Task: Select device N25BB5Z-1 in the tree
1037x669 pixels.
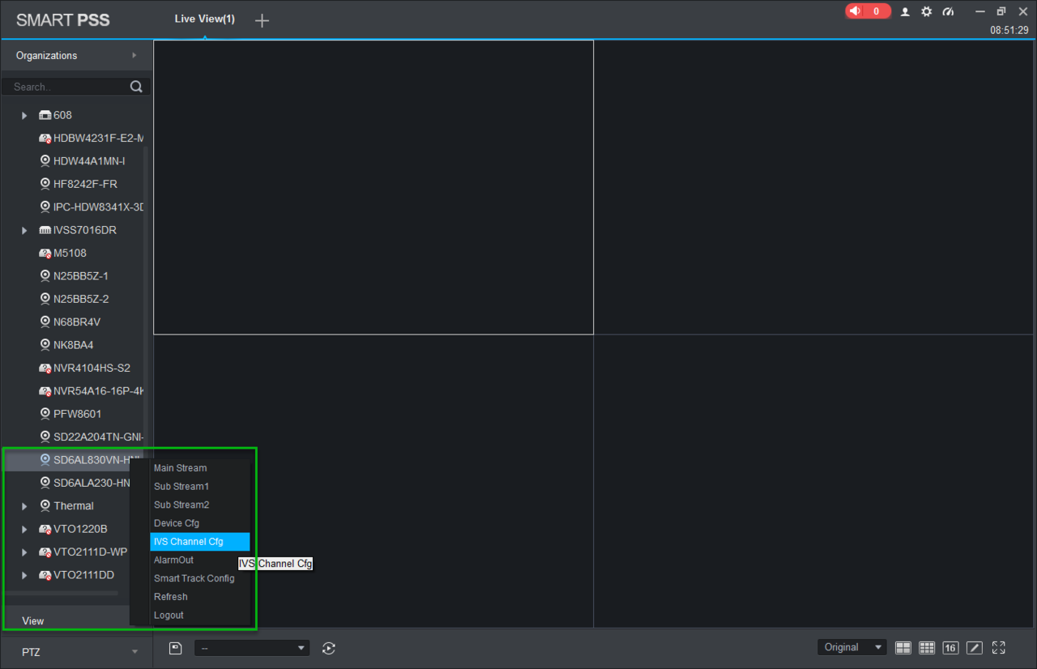Action: pos(81,276)
